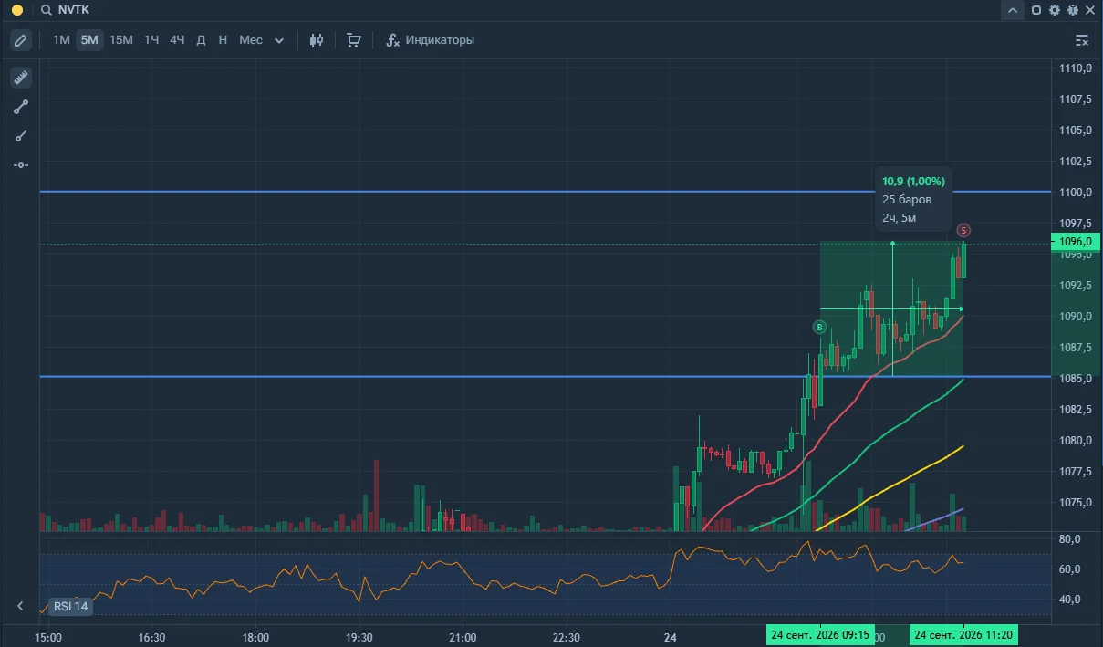This screenshot has height=647, width=1103.
Task: Open the shopping cart orders icon
Action: 354,40
